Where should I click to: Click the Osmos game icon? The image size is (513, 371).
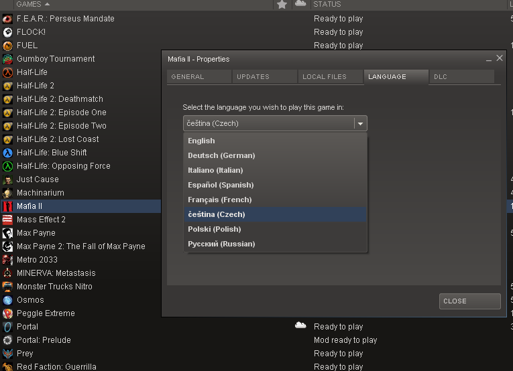click(x=7, y=300)
